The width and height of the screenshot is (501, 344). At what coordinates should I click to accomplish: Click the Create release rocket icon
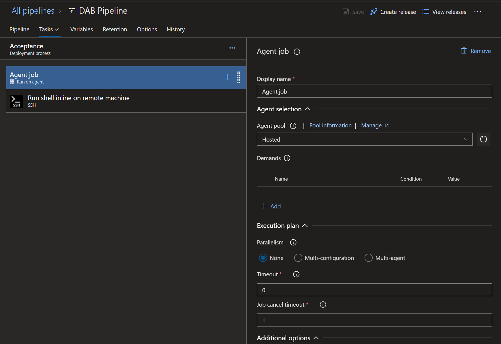click(374, 12)
